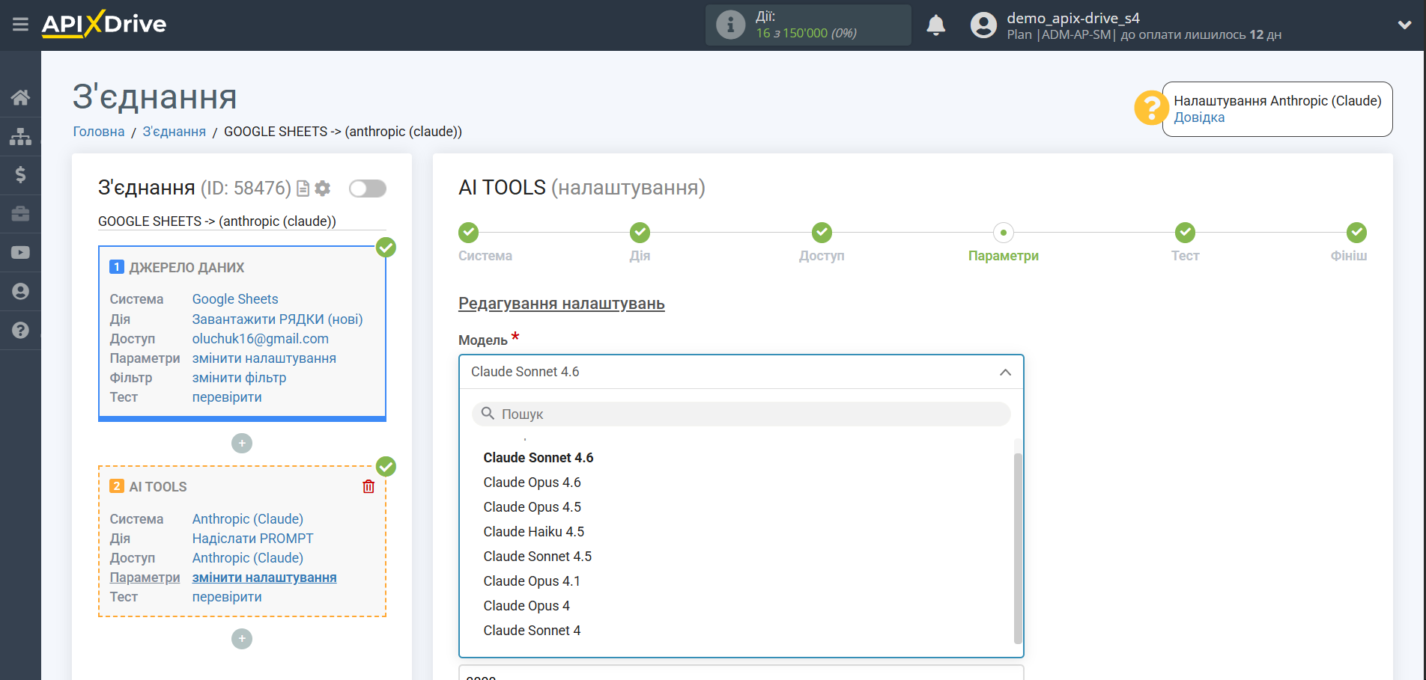Toggle the connection on/off switch
The image size is (1426, 680).
[368, 189]
